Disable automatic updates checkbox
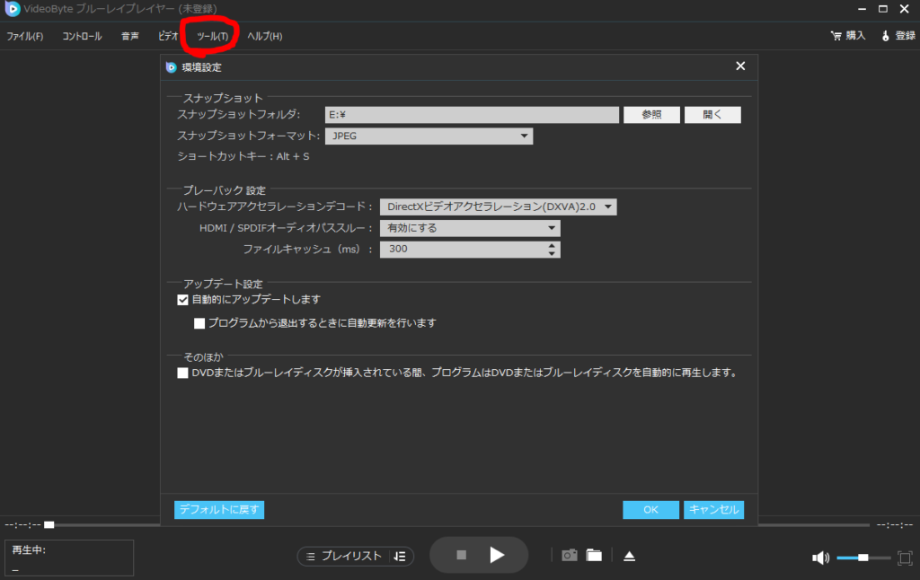920x580 pixels. click(x=181, y=300)
